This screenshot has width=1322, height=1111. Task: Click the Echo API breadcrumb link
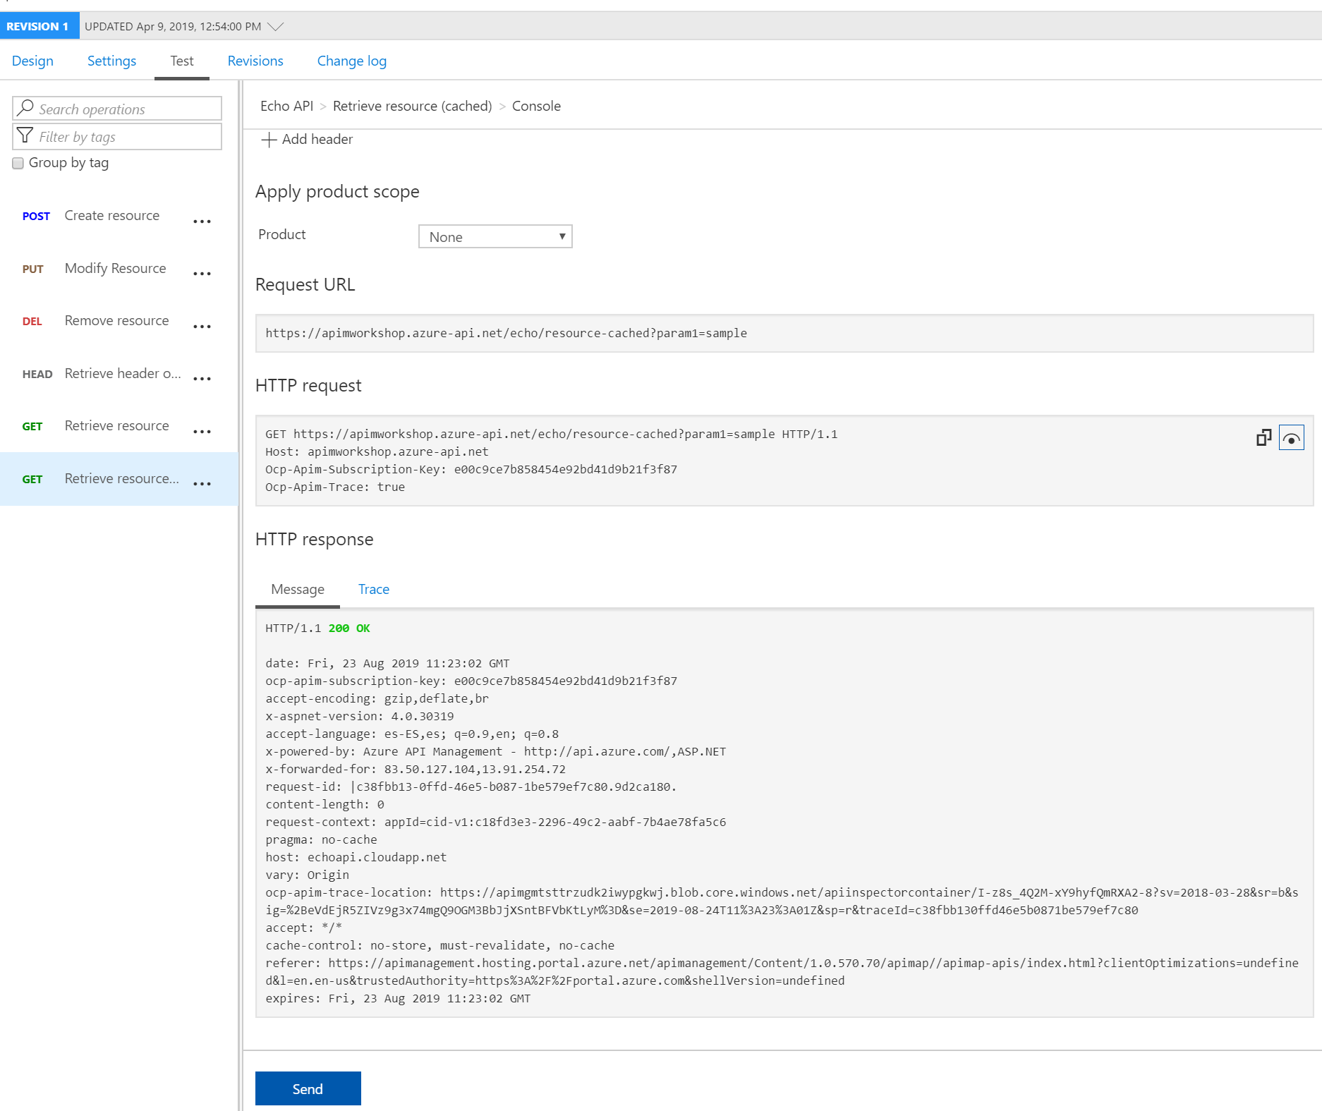pos(286,107)
